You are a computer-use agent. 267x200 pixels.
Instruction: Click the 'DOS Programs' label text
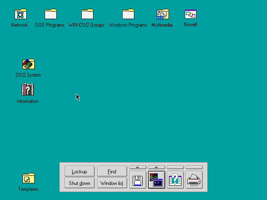50,25
